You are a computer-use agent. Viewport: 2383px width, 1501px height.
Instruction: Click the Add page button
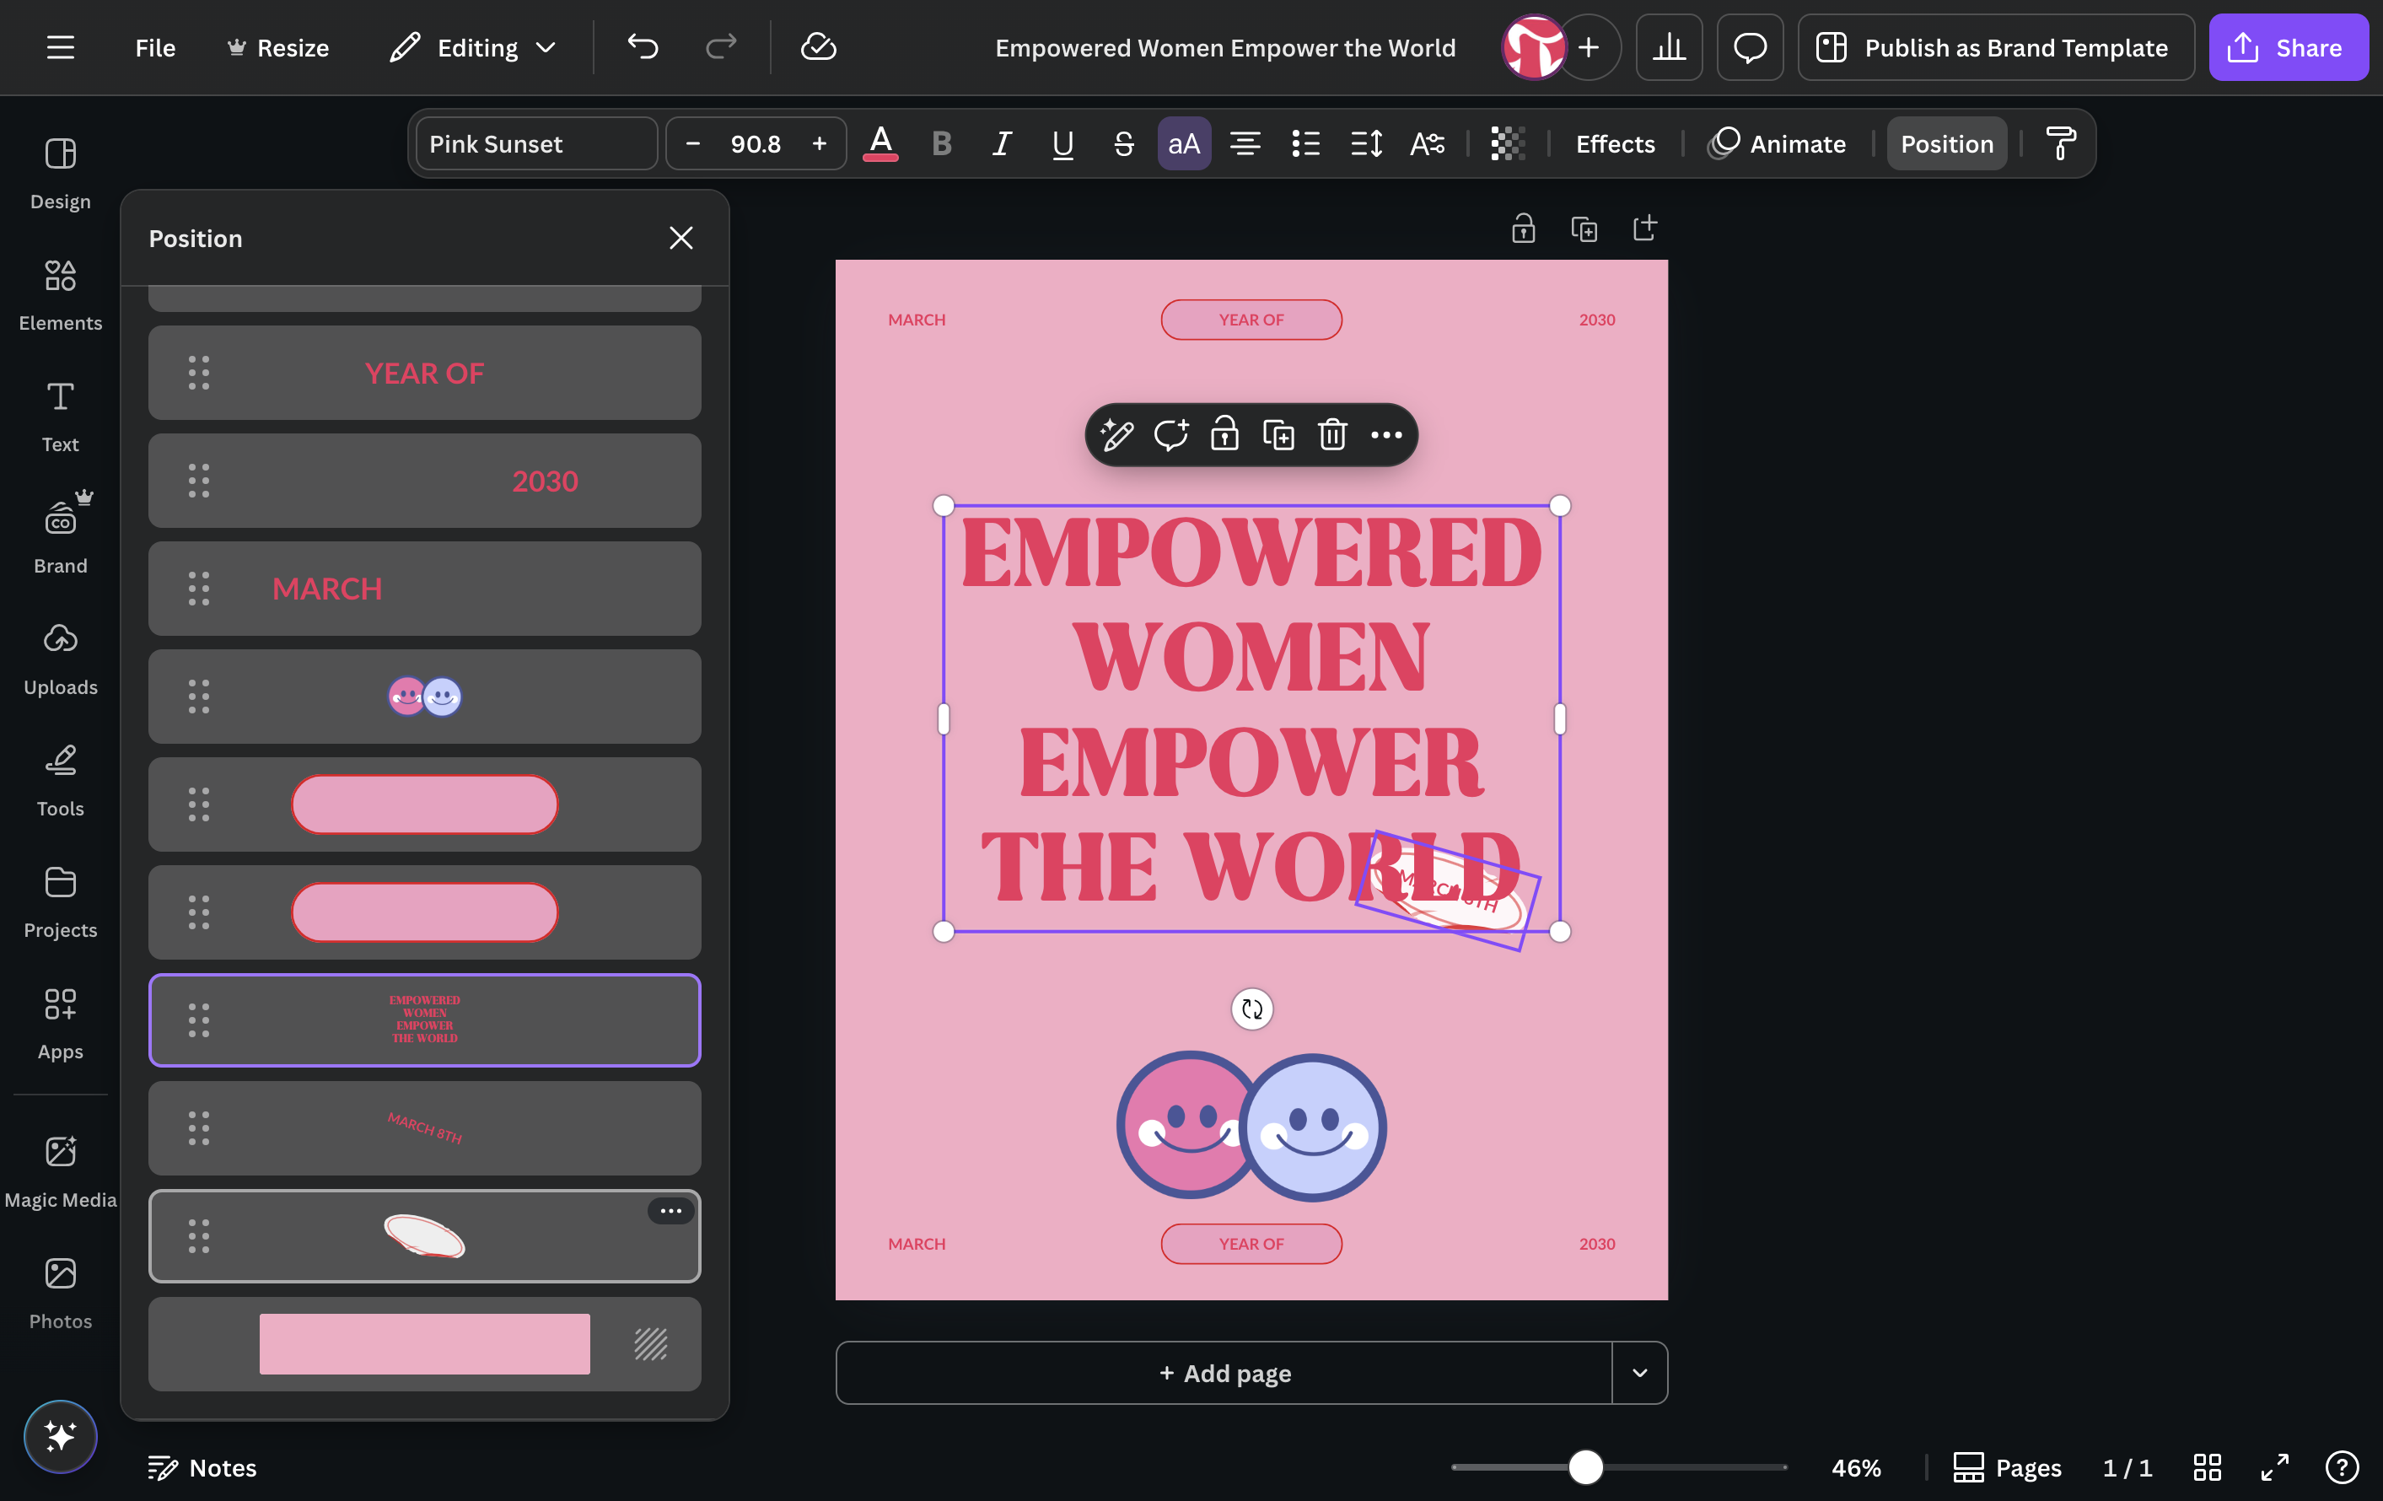(1224, 1372)
